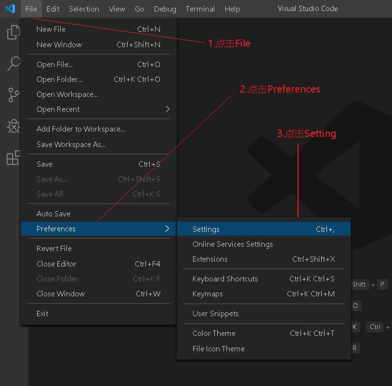Choose Open Folder... menu entry

point(59,80)
